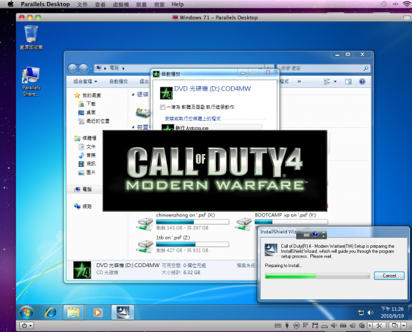Click the » overflow chevron in the Explorer toolbar

coord(299,82)
